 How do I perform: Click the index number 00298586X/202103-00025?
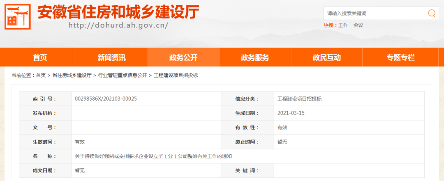point(106,99)
